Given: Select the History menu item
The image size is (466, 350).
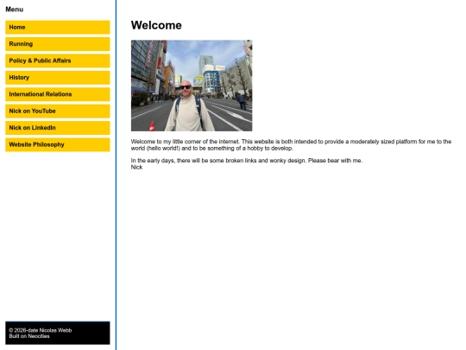Looking at the screenshot, I should click(58, 78).
